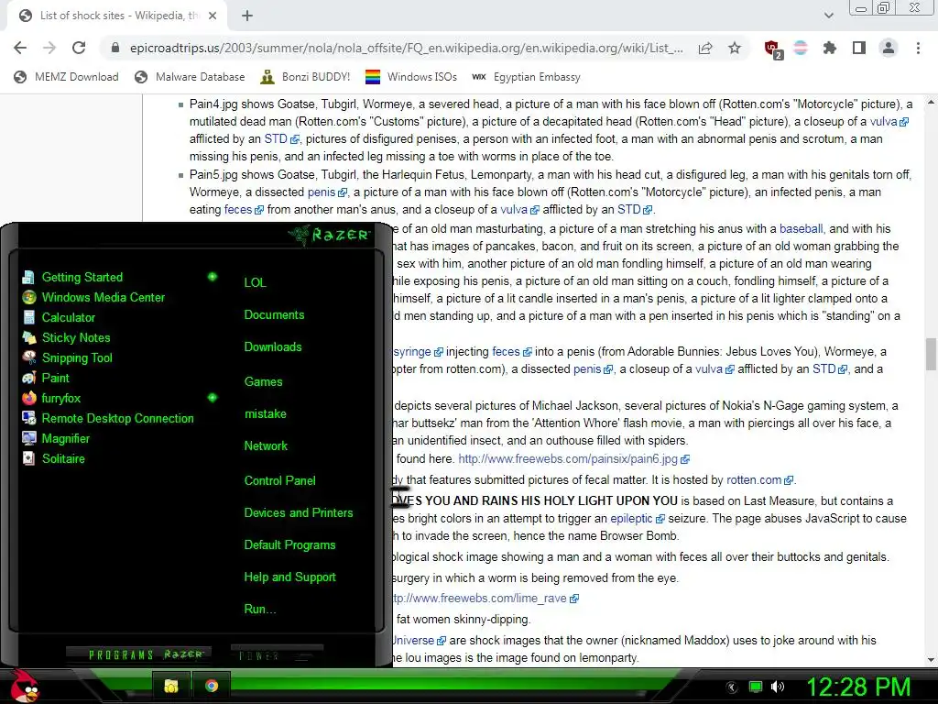Image resolution: width=938 pixels, height=704 pixels.
Task: Select the List of shock sites tab
Action: (117, 16)
